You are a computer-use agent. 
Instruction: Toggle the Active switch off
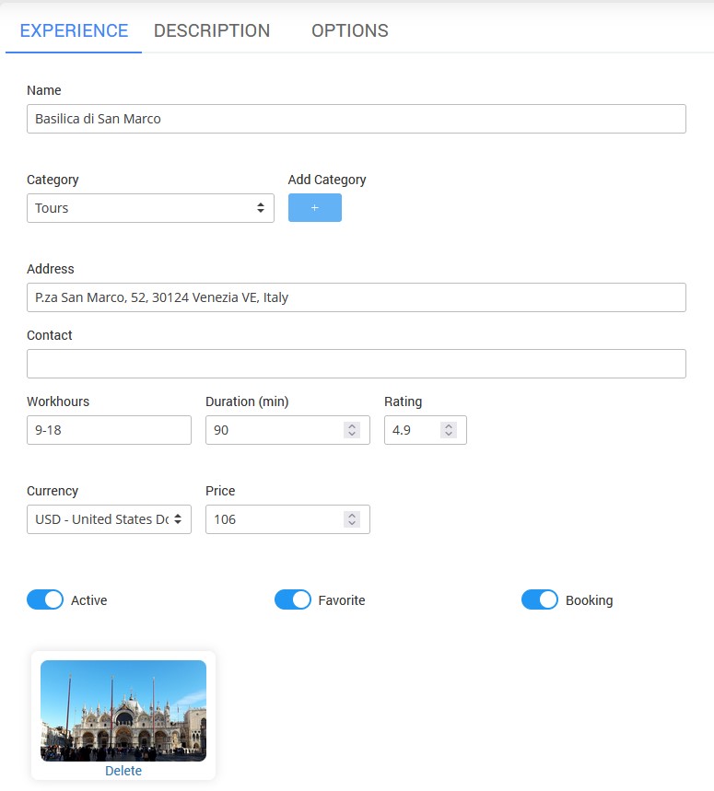45,600
